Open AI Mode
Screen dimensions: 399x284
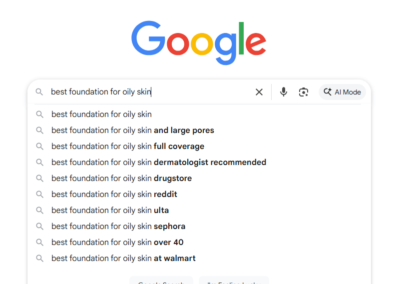click(342, 92)
